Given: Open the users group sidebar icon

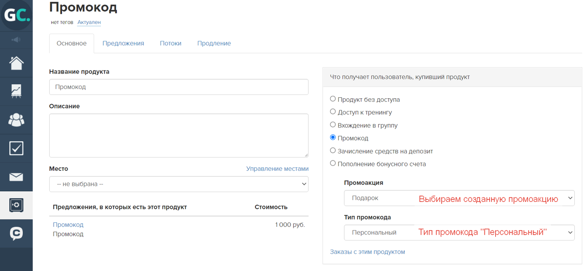Looking at the screenshot, I should point(16,120).
